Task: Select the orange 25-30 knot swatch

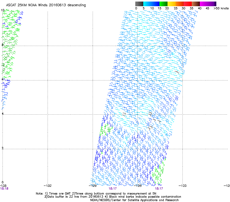Action: tap(180, 4)
